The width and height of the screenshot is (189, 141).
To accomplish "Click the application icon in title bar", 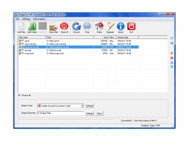I will coord(16,15).
